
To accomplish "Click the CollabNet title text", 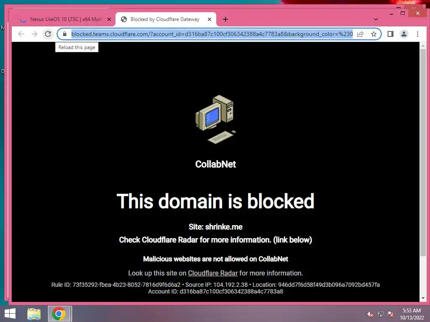I will tap(215, 164).
